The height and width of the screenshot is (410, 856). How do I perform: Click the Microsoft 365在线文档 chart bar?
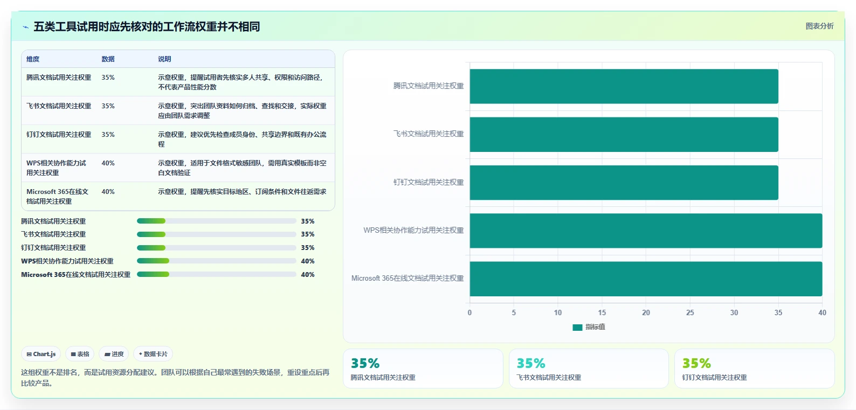click(x=646, y=279)
